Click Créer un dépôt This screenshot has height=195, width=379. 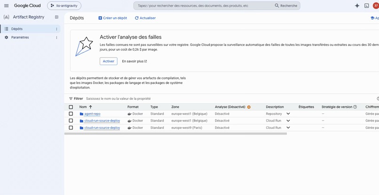(x=113, y=18)
